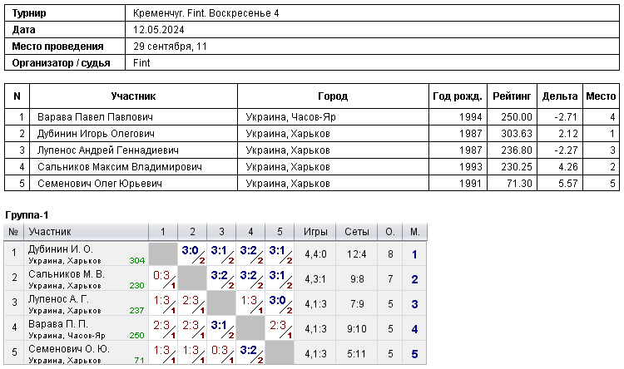Click 'Семенович О. Ю.' in the group table
The width and height of the screenshot is (624, 369).
(68, 349)
